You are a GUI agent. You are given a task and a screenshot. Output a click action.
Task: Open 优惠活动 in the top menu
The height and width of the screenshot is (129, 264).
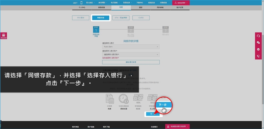(x=151, y=3)
